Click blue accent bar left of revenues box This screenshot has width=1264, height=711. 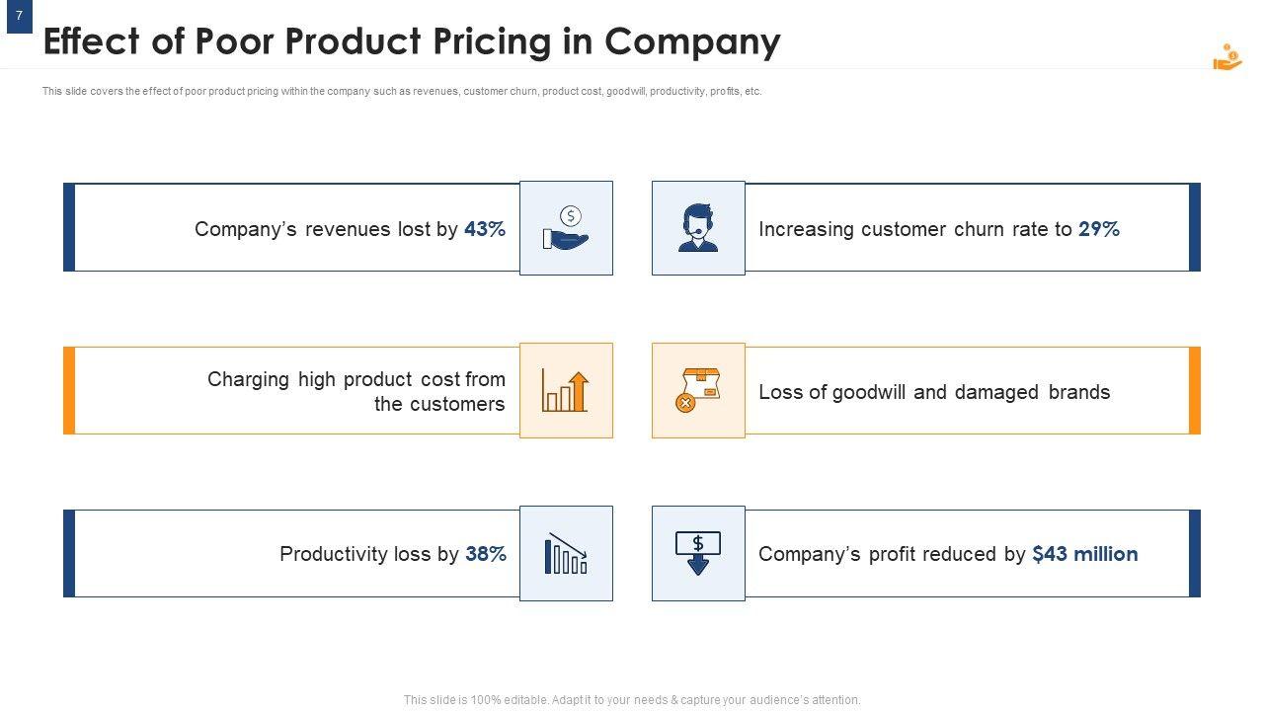(x=69, y=227)
